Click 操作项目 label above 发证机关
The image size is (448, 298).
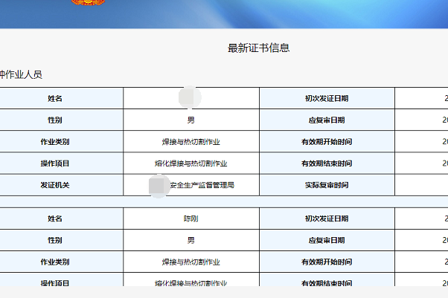click(x=55, y=163)
